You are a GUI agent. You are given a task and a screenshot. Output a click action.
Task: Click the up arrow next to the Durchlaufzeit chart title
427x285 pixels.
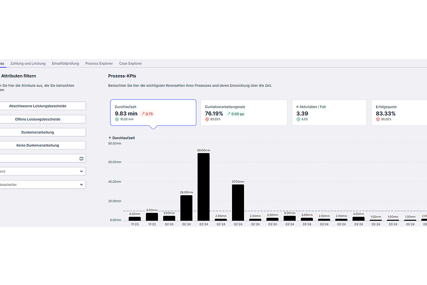click(110, 138)
